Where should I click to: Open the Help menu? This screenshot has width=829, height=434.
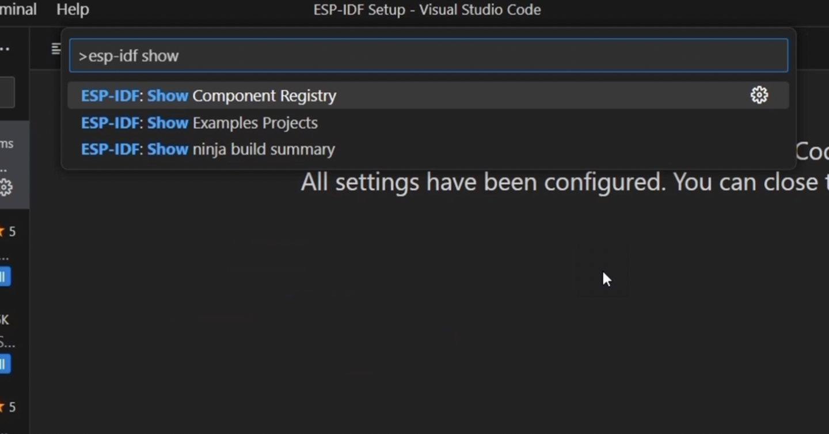click(x=72, y=9)
